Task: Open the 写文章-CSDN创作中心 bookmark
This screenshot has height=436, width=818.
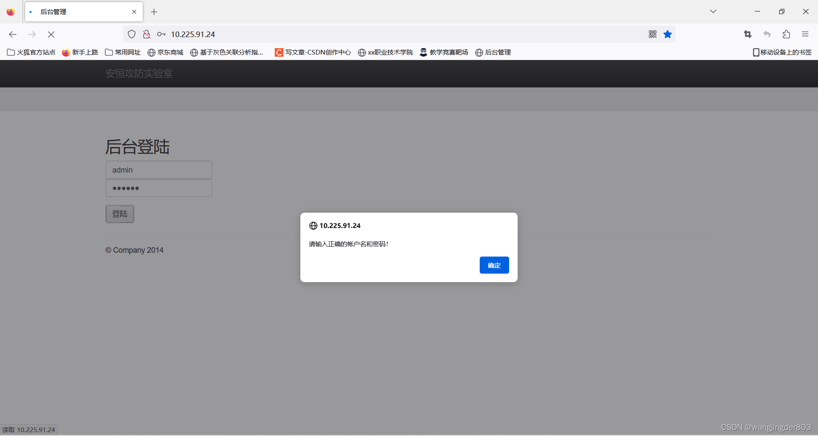Action: click(313, 52)
